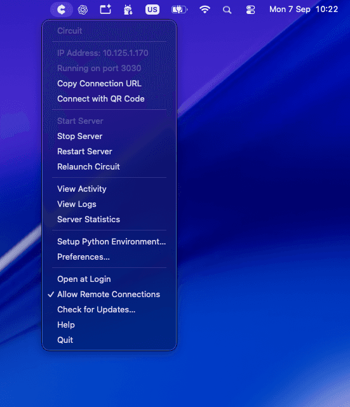350x407 pixels.
Task: Click the Running on port 3030 line
Action: (109, 69)
